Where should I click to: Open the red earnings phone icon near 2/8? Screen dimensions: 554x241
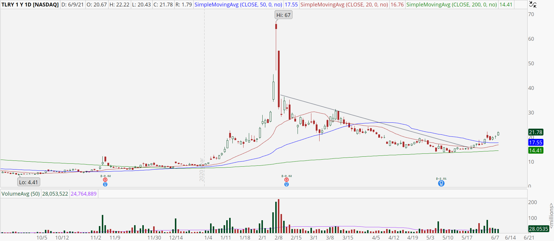point(286,180)
